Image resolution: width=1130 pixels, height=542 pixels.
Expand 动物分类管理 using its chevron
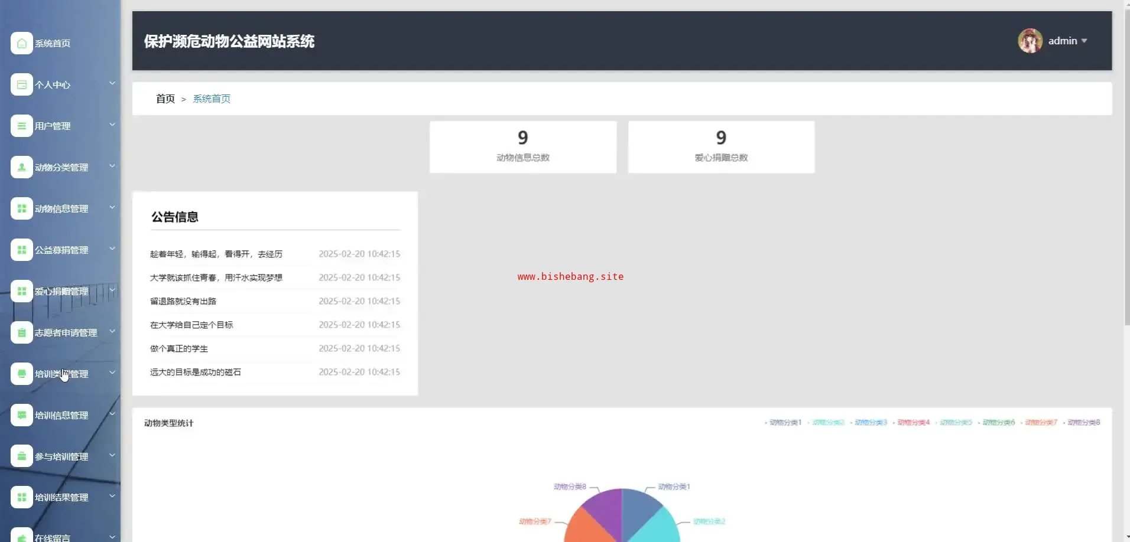112,166
